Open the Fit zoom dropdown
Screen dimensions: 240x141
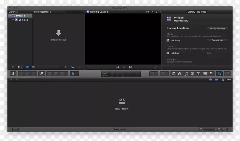point(149,12)
